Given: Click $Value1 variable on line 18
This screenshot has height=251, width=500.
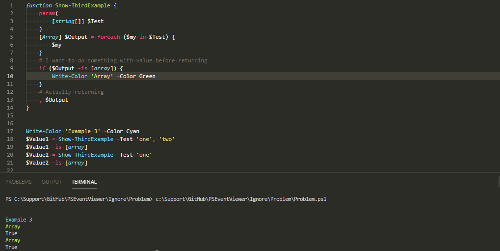Looking at the screenshot, I should coord(37,139).
